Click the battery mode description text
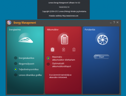Image resolution: width=126 pixels, height=96 pixels. point(60,76)
